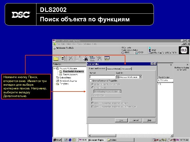Click the Delete X toolbar icon
The height and width of the screenshot is (142, 190).
point(71,58)
